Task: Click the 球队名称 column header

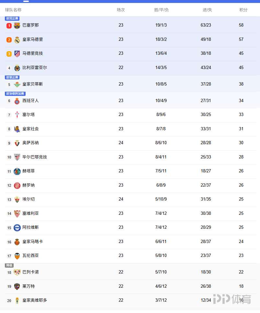Action: (13, 10)
